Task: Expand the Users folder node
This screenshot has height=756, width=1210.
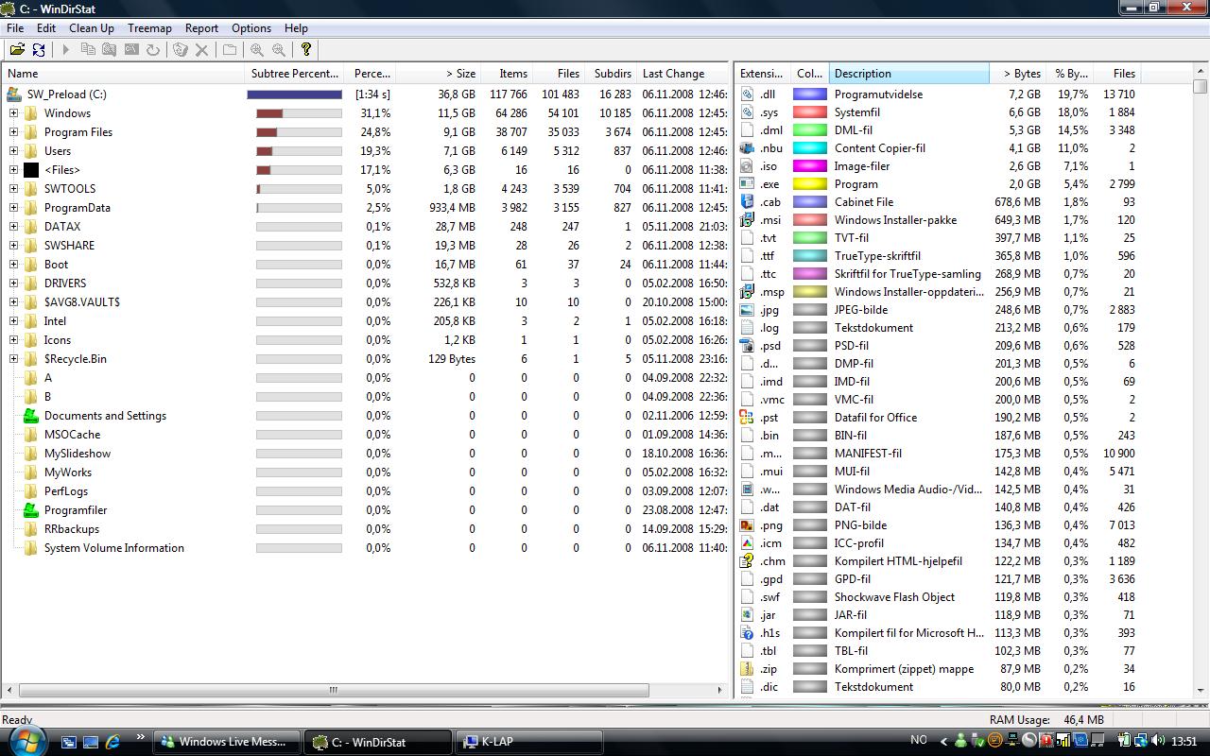Action: coord(13,151)
